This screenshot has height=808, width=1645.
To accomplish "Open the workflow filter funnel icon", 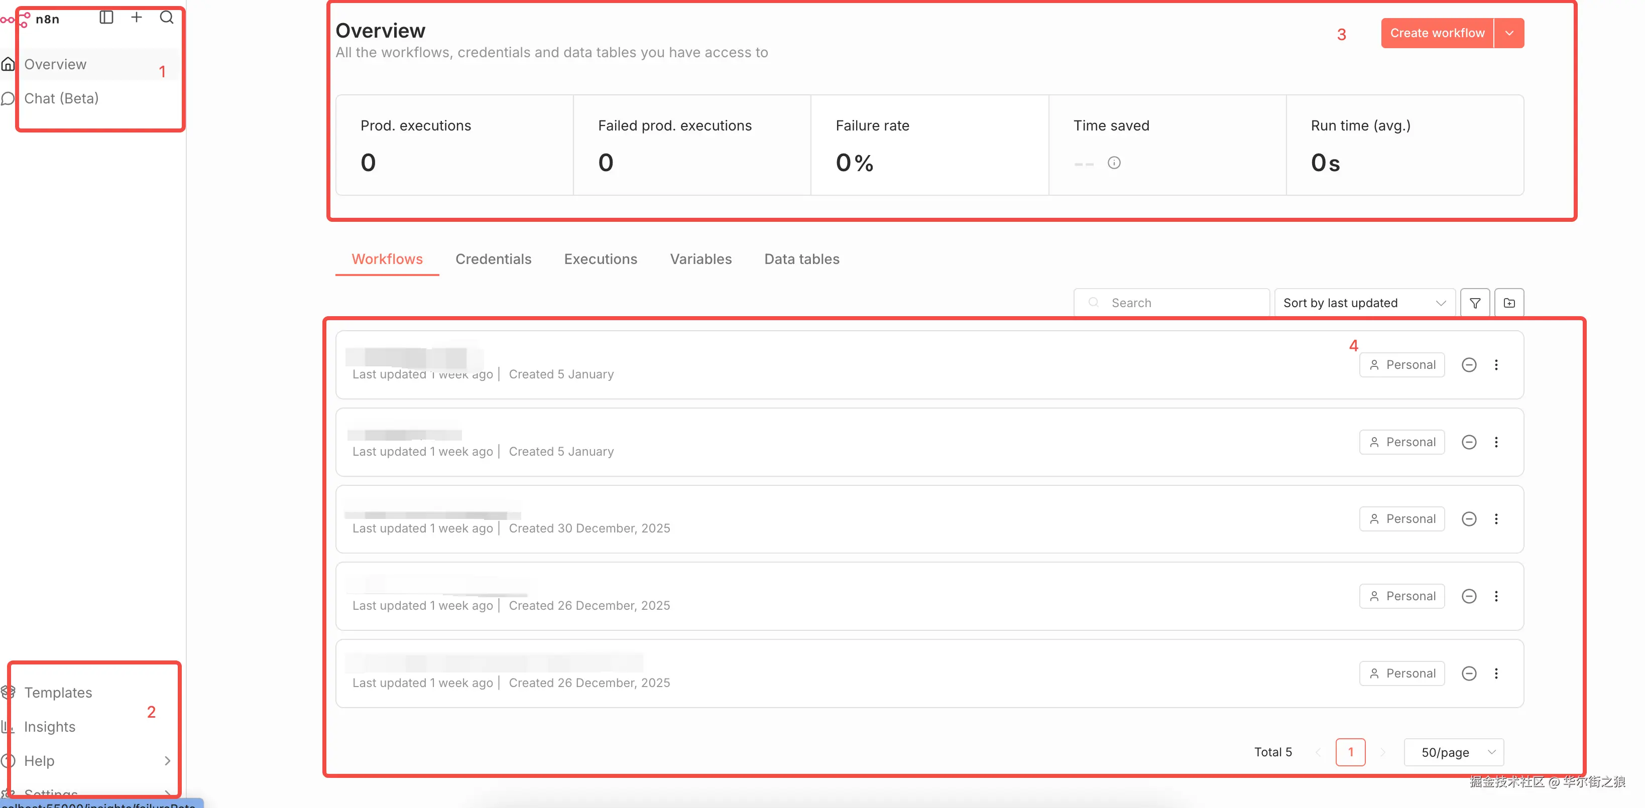I will [1474, 303].
